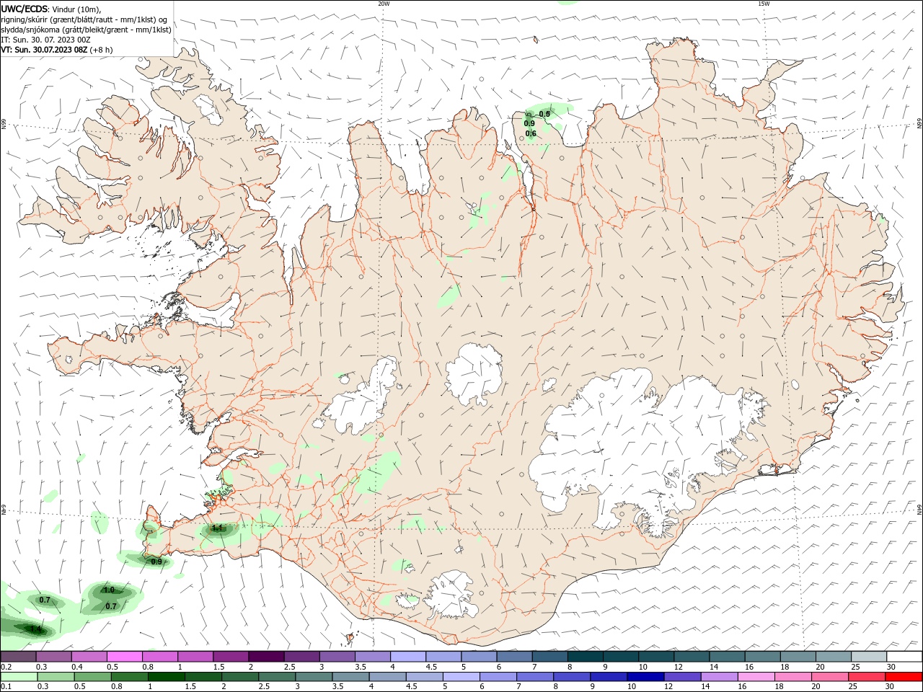The height and width of the screenshot is (692, 923).
Task: Select bright pink 0.5 swatch in top legend row
Action: tap(125, 657)
